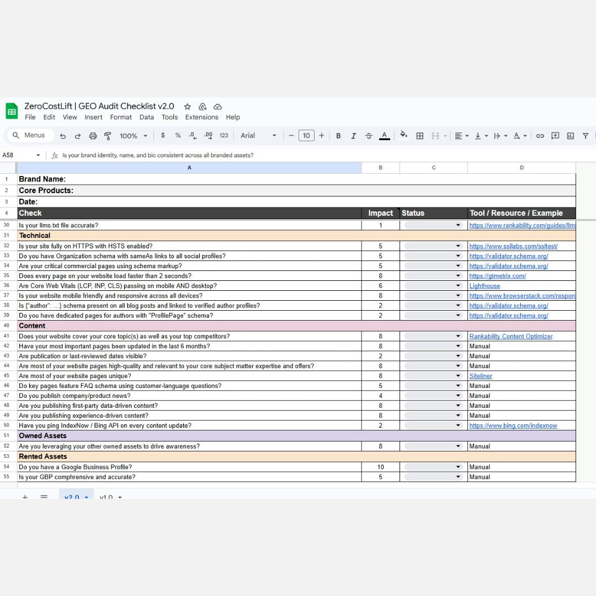Click the Insert chart icon
The width and height of the screenshot is (596, 596).
pos(570,136)
